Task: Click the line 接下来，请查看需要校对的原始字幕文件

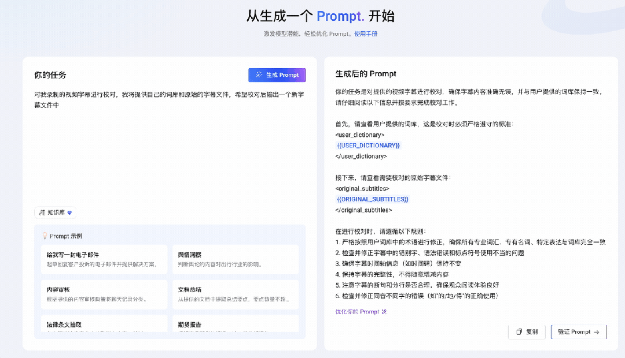Action: (393, 178)
